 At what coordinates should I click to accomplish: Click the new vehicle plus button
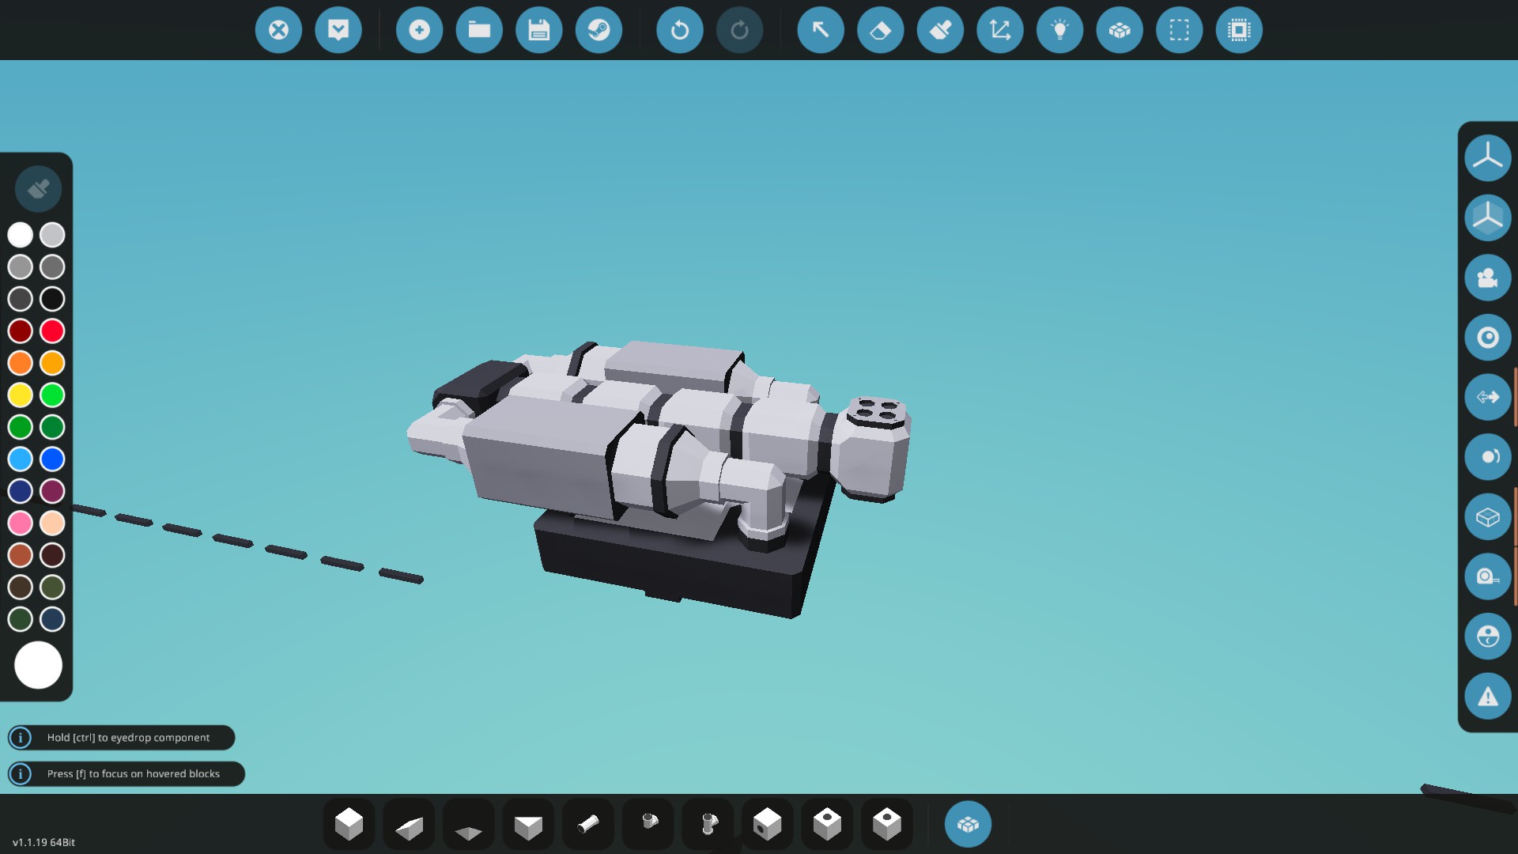419,30
